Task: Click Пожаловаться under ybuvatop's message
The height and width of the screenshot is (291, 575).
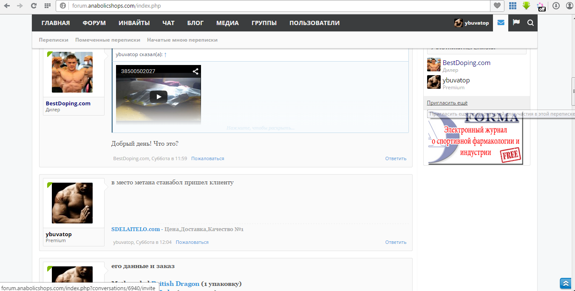Action: [x=192, y=242]
